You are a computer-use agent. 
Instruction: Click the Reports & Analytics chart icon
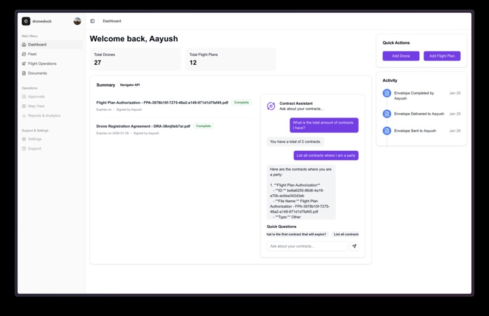pos(24,116)
